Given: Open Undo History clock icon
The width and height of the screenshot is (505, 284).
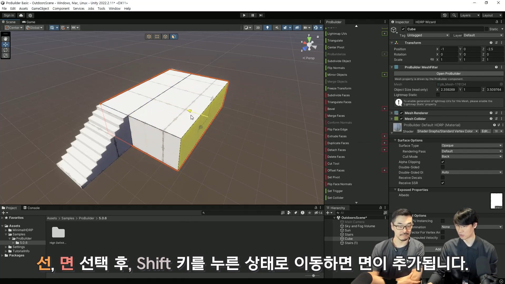Looking at the screenshot, I should [x=445, y=15].
